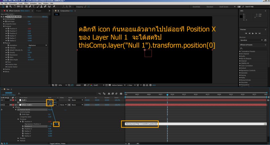270x145 pixels.
Task: Expand the Physics group in the timeline
Action: pos(18,138)
